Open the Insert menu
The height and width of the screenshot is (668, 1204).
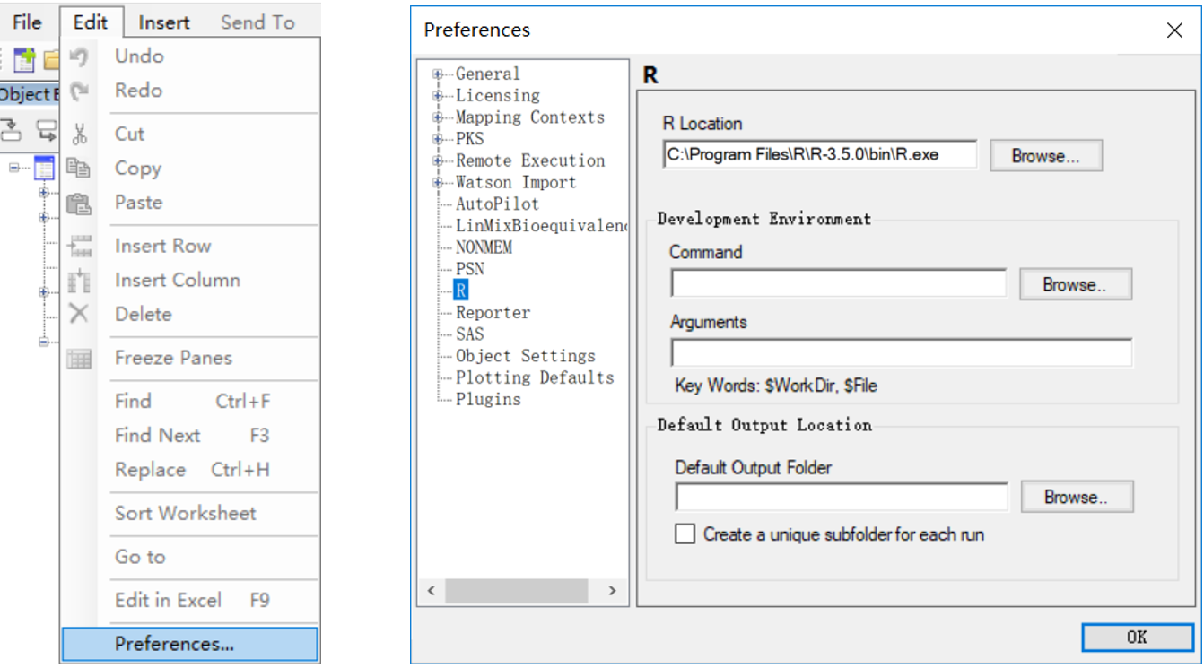(x=164, y=22)
